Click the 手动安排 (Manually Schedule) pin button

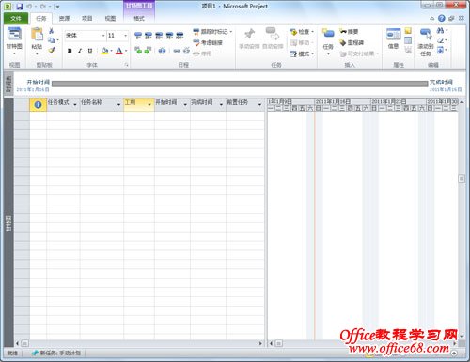pyautogui.click(x=249, y=39)
